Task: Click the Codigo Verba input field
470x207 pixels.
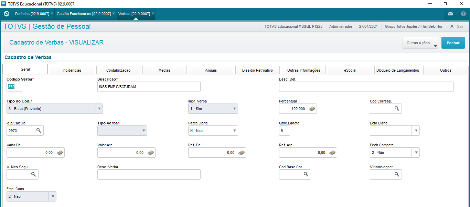Action: pos(14,87)
